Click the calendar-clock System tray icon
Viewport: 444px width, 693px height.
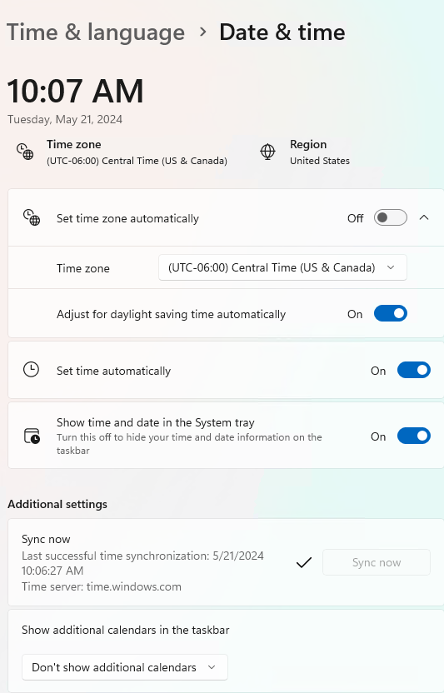click(32, 436)
